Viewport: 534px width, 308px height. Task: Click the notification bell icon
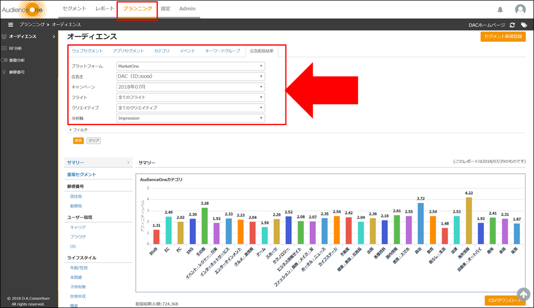click(500, 10)
